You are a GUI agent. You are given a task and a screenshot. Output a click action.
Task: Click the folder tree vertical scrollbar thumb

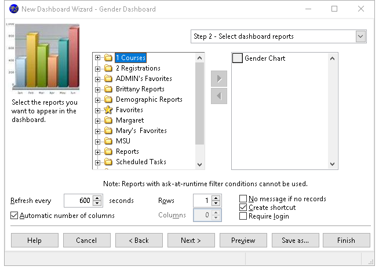pyautogui.click(x=199, y=103)
